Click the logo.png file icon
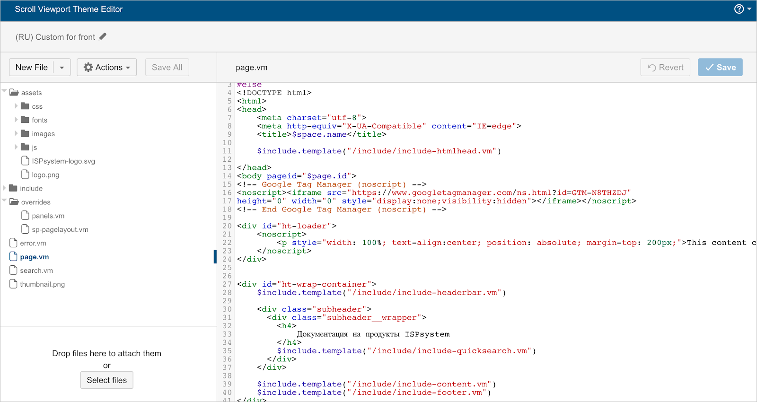The image size is (757, 402). click(25, 175)
